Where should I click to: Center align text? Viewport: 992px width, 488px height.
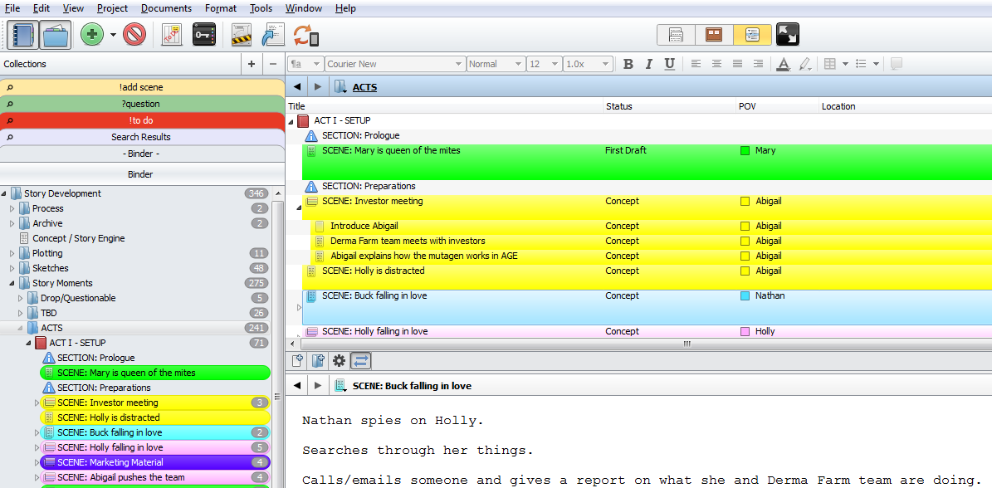716,64
